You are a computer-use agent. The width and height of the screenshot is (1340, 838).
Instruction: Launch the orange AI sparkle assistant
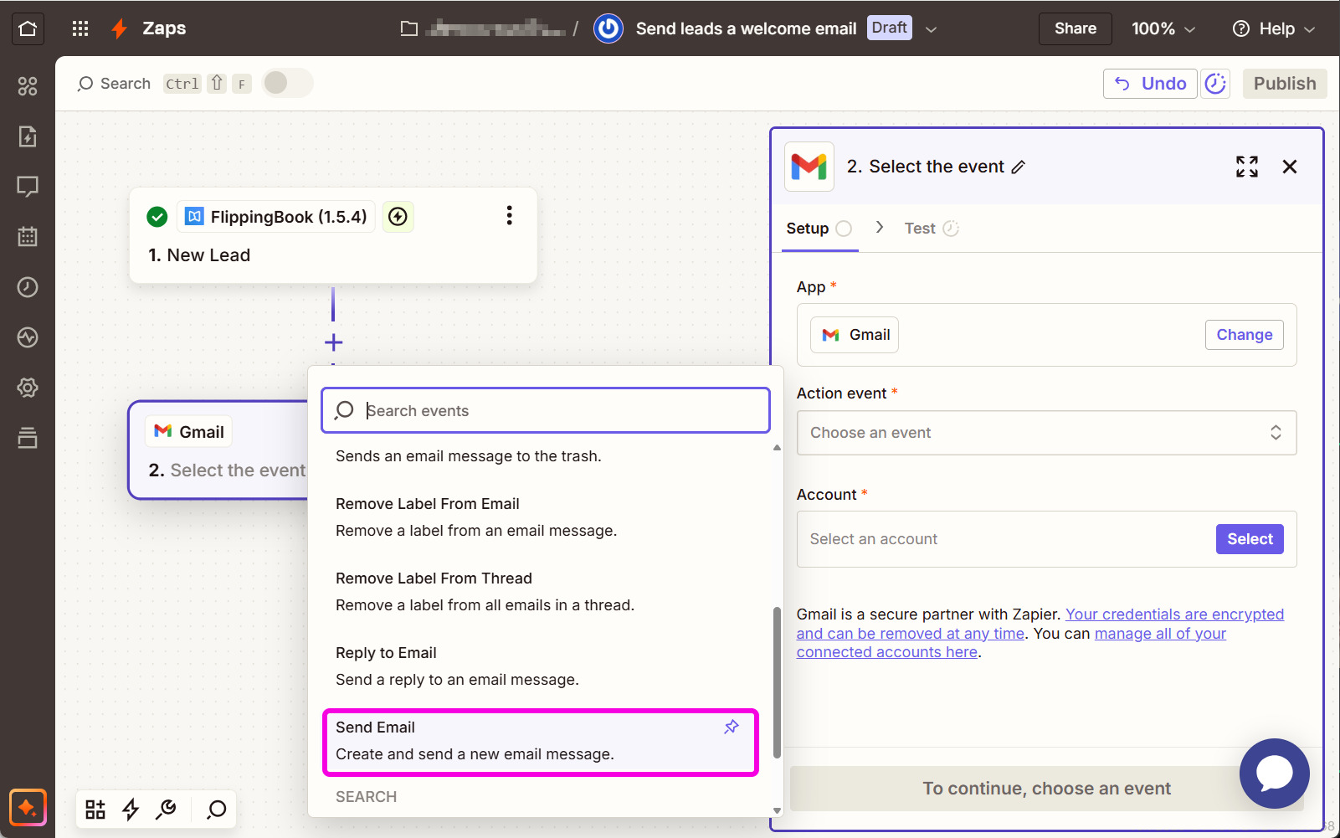pos(28,808)
